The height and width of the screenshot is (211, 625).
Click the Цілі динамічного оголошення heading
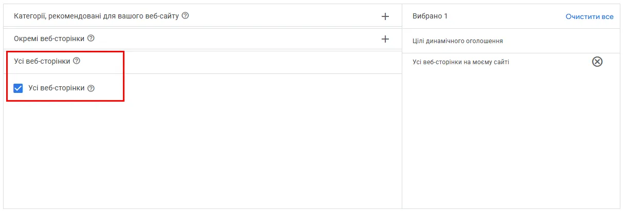click(x=457, y=41)
